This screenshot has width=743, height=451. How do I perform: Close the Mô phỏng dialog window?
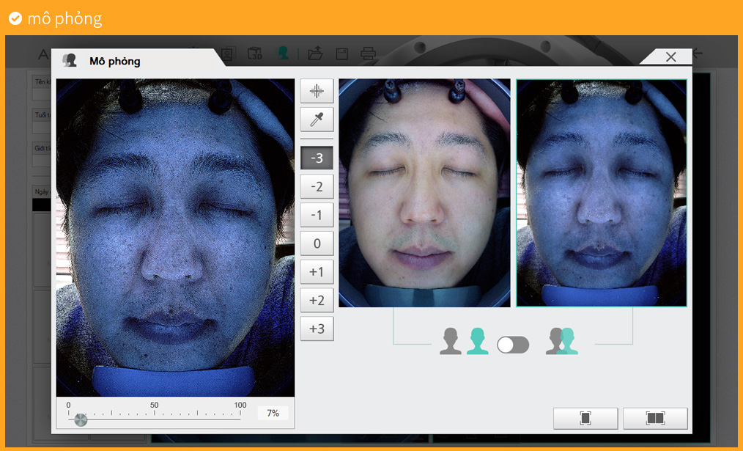(670, 57)
